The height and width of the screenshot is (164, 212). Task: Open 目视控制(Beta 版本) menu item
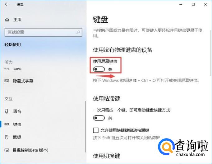click(30, 150)
